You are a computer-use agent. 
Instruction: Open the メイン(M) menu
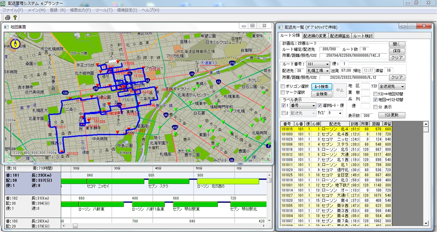tap(36, 10)
